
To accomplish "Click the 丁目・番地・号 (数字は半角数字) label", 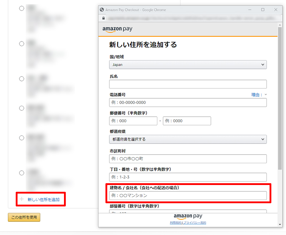I will pos(140,169).
